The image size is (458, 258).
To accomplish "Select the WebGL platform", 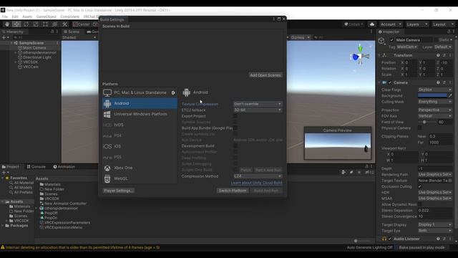I will coord(140,178).
